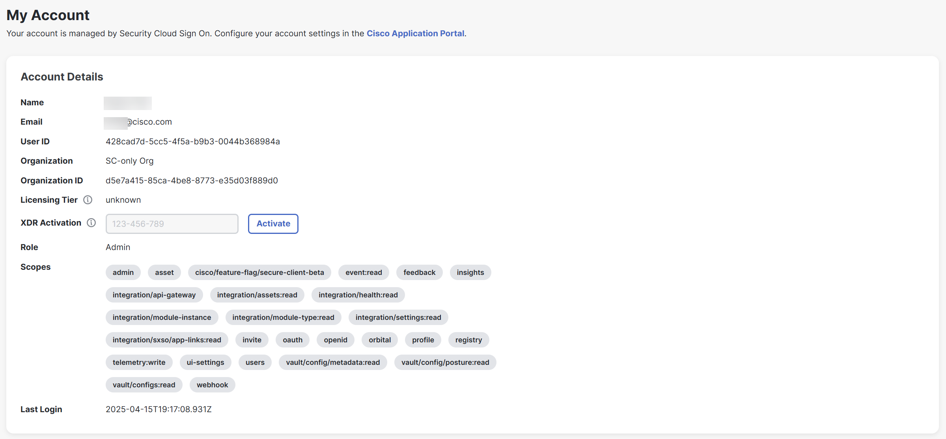Viewport: 946px width, 439px height.
Task: Click the Last Login timestamp 2025-04-15T19:17:08.931Z
Action: pos(159,409)
